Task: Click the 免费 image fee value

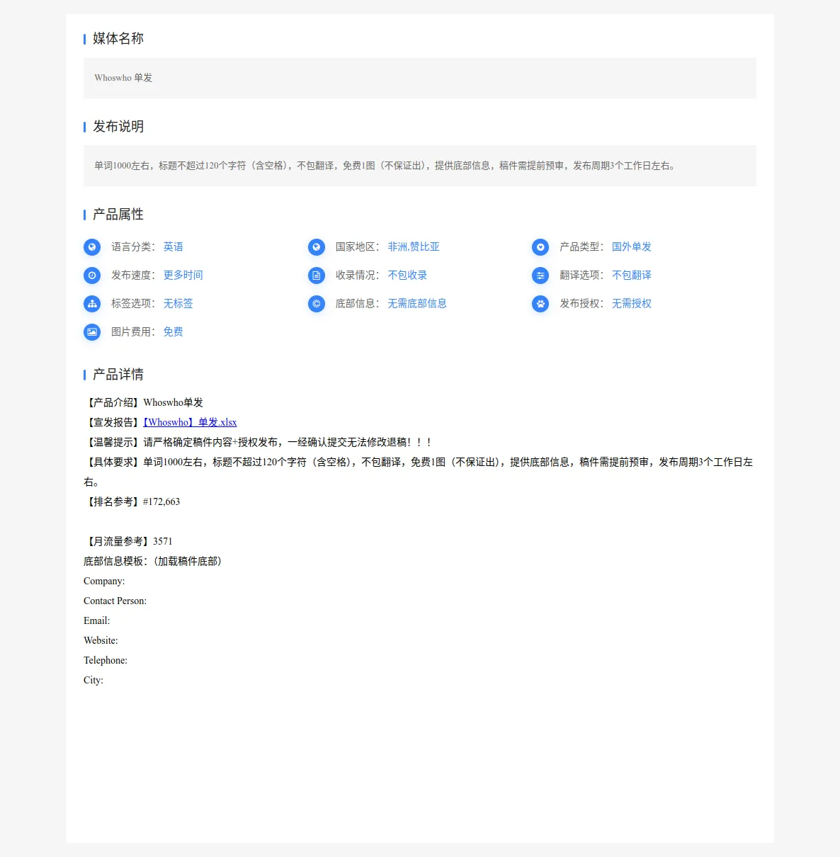Action: pos(174,332)
